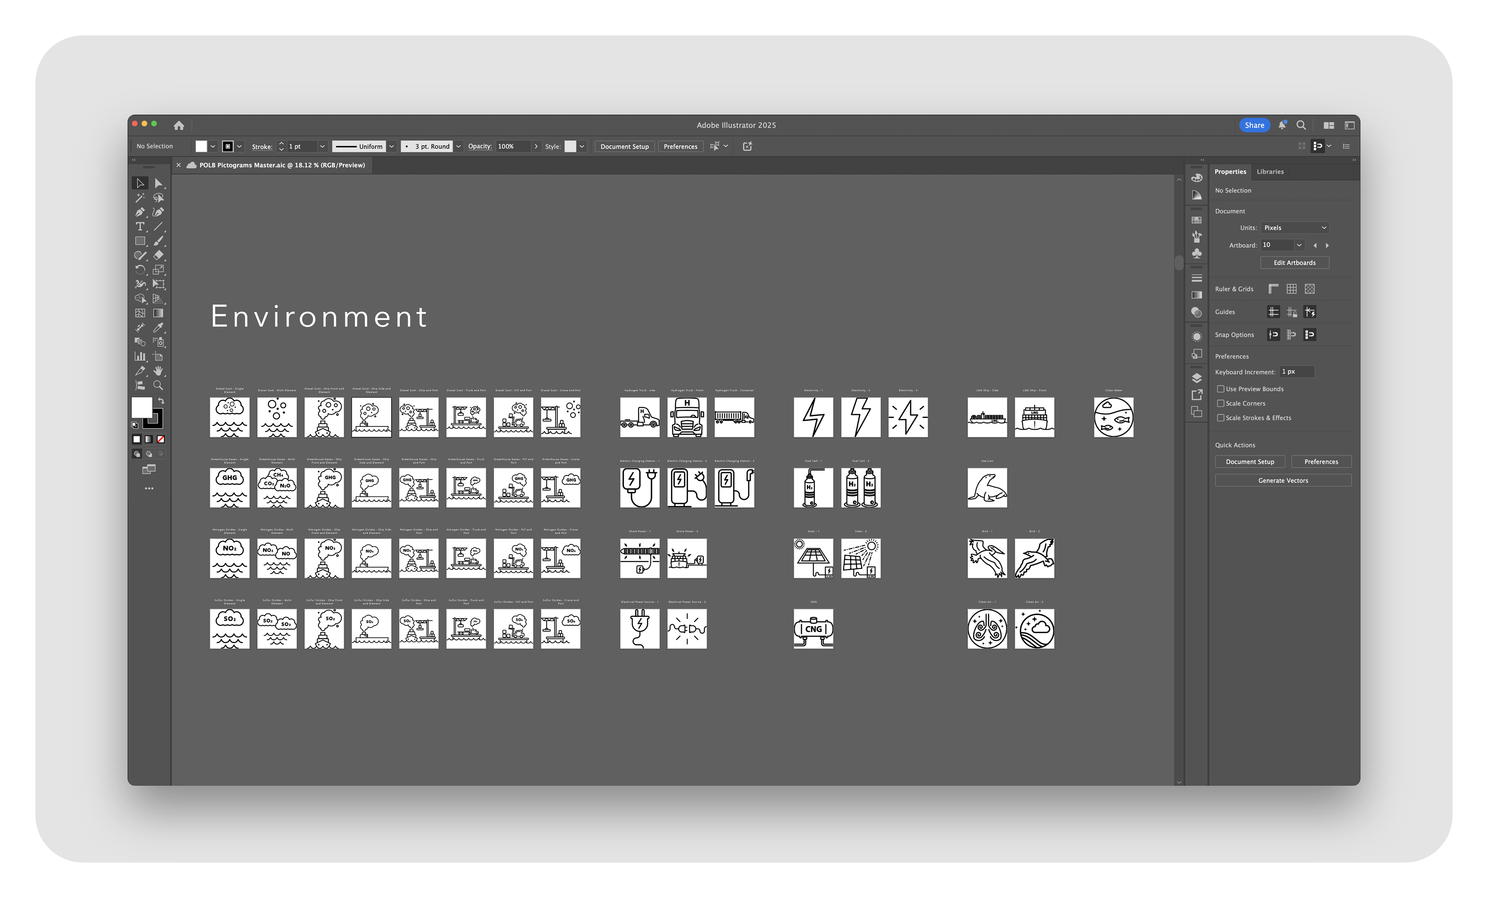The width and height of the screenshot is (1488, 898).
Task: Select POLB Pictograms Master.aic document tab
Action: coord(282,165)
